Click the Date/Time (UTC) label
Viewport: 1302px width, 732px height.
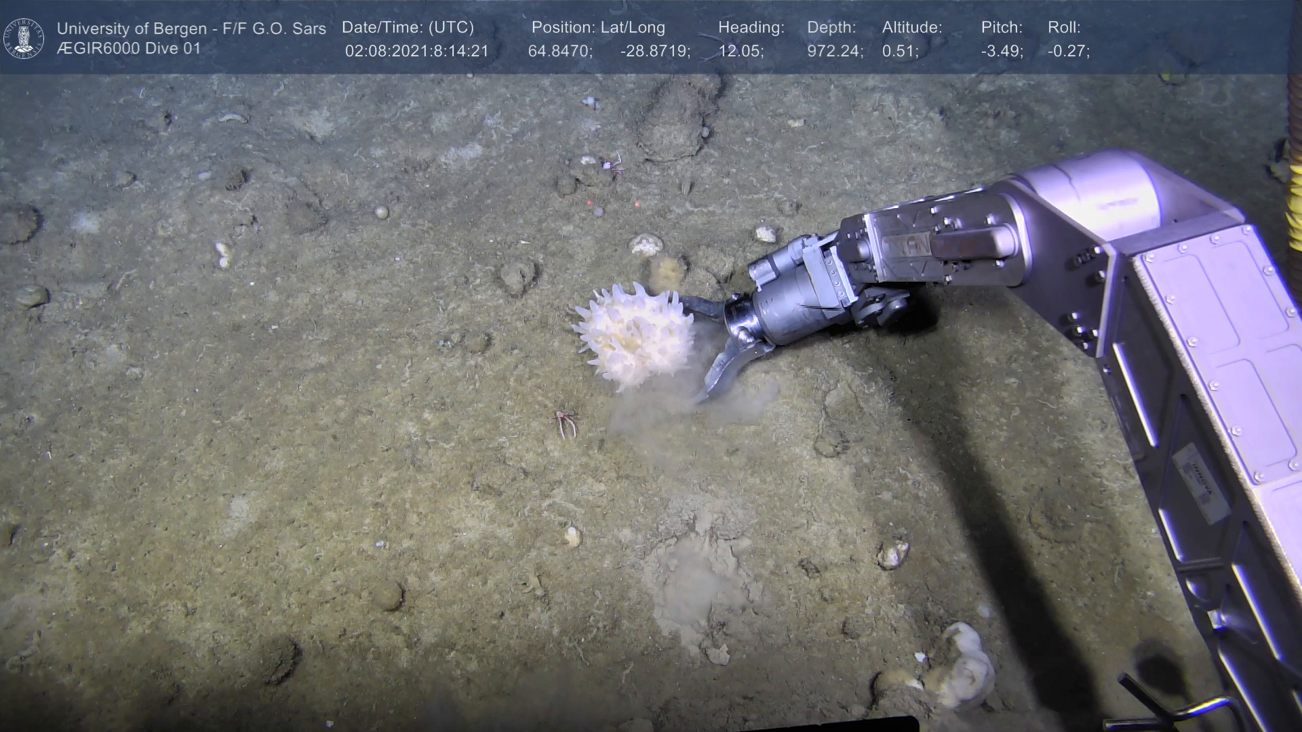pyautogui.click(x=408, y=27)
